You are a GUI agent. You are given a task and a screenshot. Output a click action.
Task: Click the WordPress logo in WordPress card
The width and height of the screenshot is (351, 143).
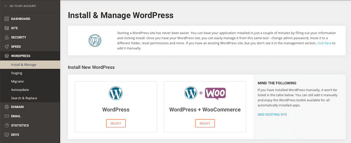[x=116, y=93]
